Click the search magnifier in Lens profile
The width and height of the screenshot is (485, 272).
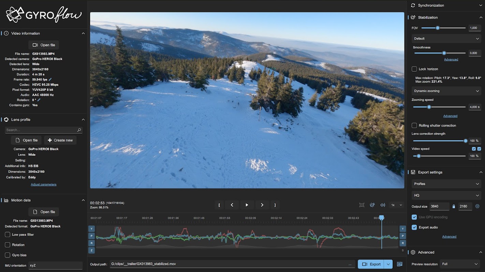click(x=79, y=130)
